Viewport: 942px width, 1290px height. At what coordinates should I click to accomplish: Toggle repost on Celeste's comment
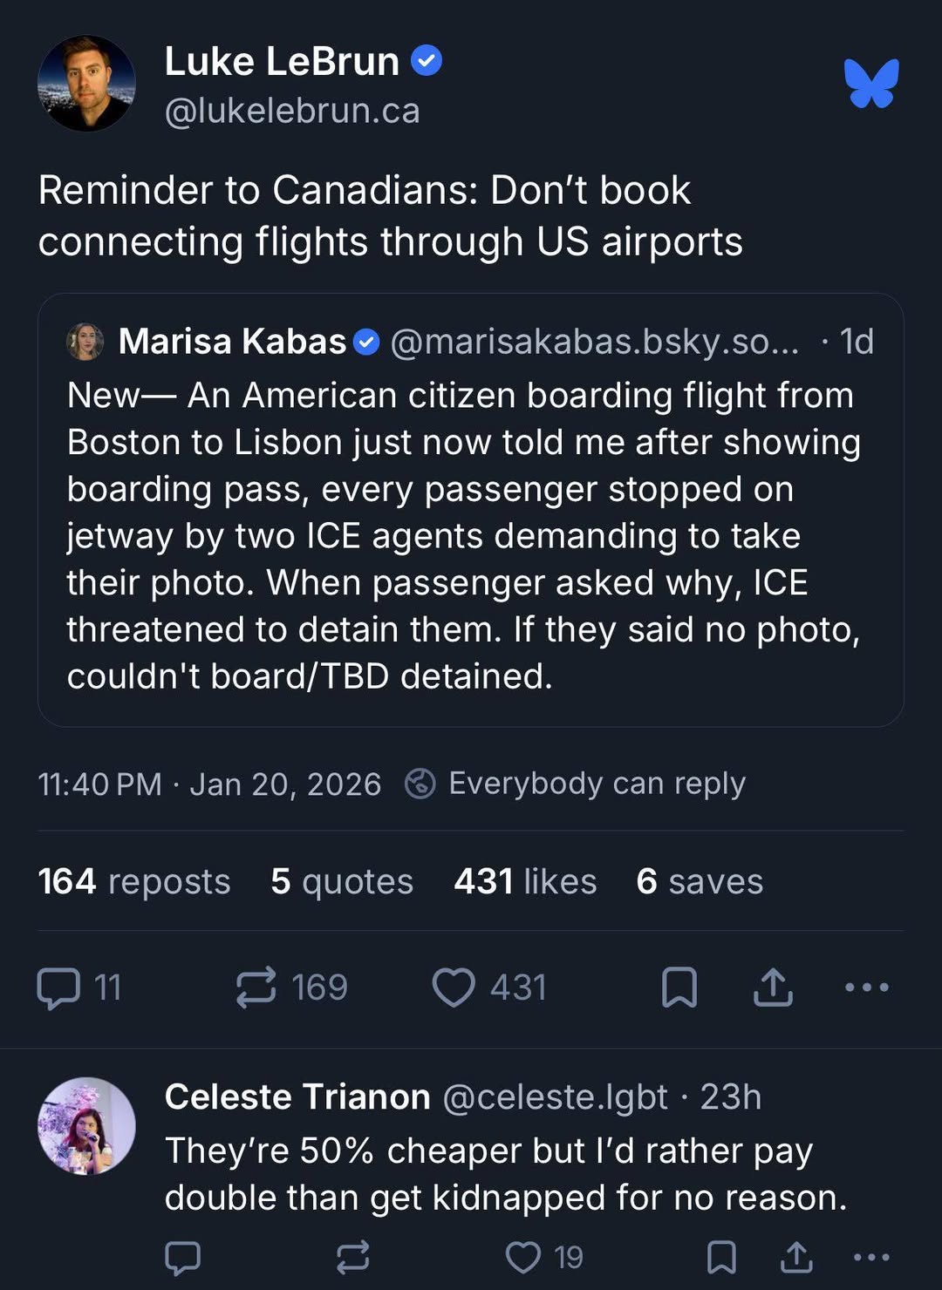click(x=352, y=1258)
